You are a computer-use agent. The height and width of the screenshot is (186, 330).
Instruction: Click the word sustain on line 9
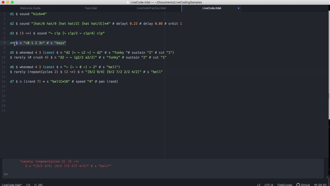[138, 52]
